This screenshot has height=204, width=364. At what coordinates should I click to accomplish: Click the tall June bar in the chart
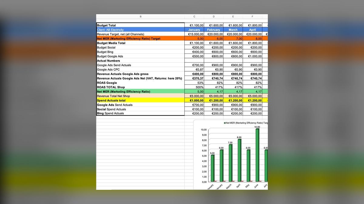tap(257, 155)
